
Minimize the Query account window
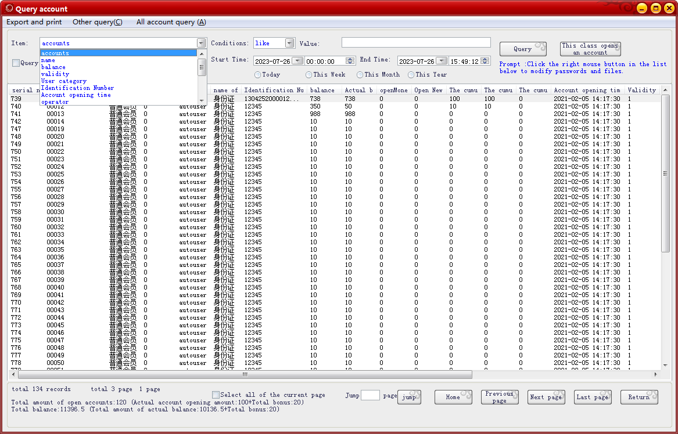(642, 8)
